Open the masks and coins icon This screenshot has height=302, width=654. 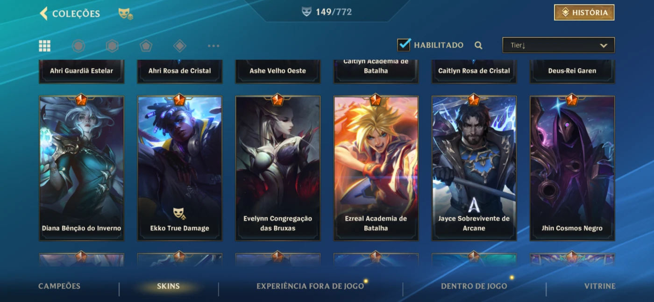[126, 14]
